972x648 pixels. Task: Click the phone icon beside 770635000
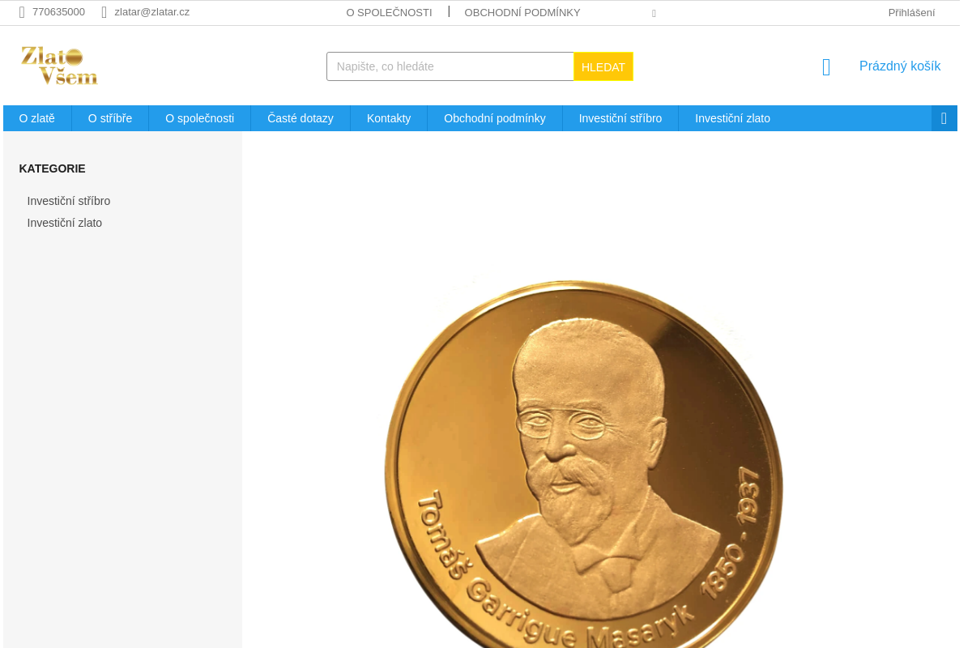coord(22,12)
